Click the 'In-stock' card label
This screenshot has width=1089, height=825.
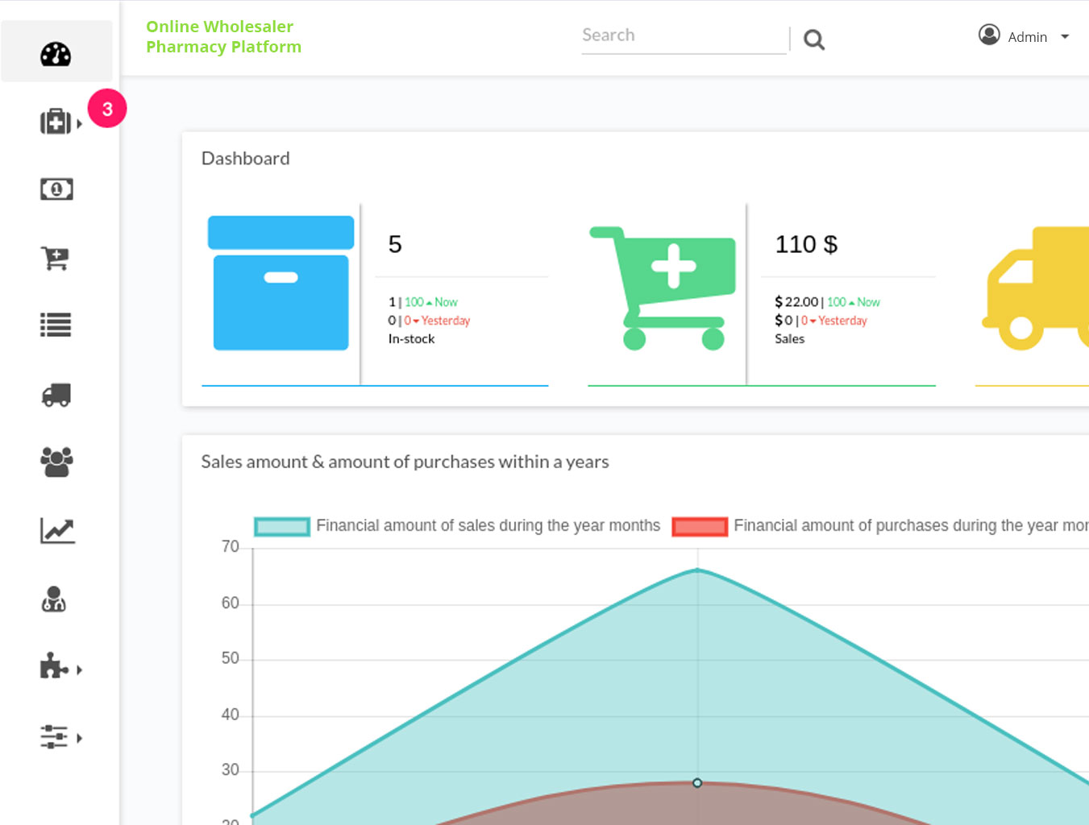click(x=411, y=339)
